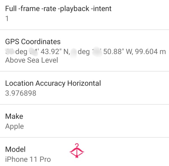Viewport: 169px width, 166px height.
Task: Click the iPhone 11 Pro model value
Action: click(x=28, y=159)
